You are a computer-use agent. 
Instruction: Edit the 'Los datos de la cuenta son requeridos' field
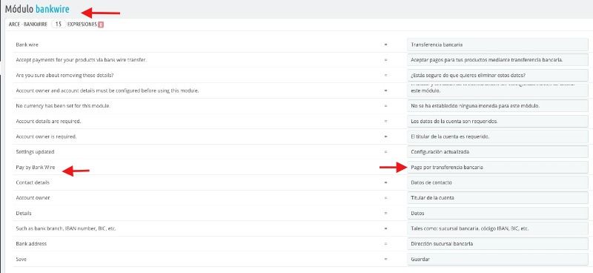coord(497,121)
